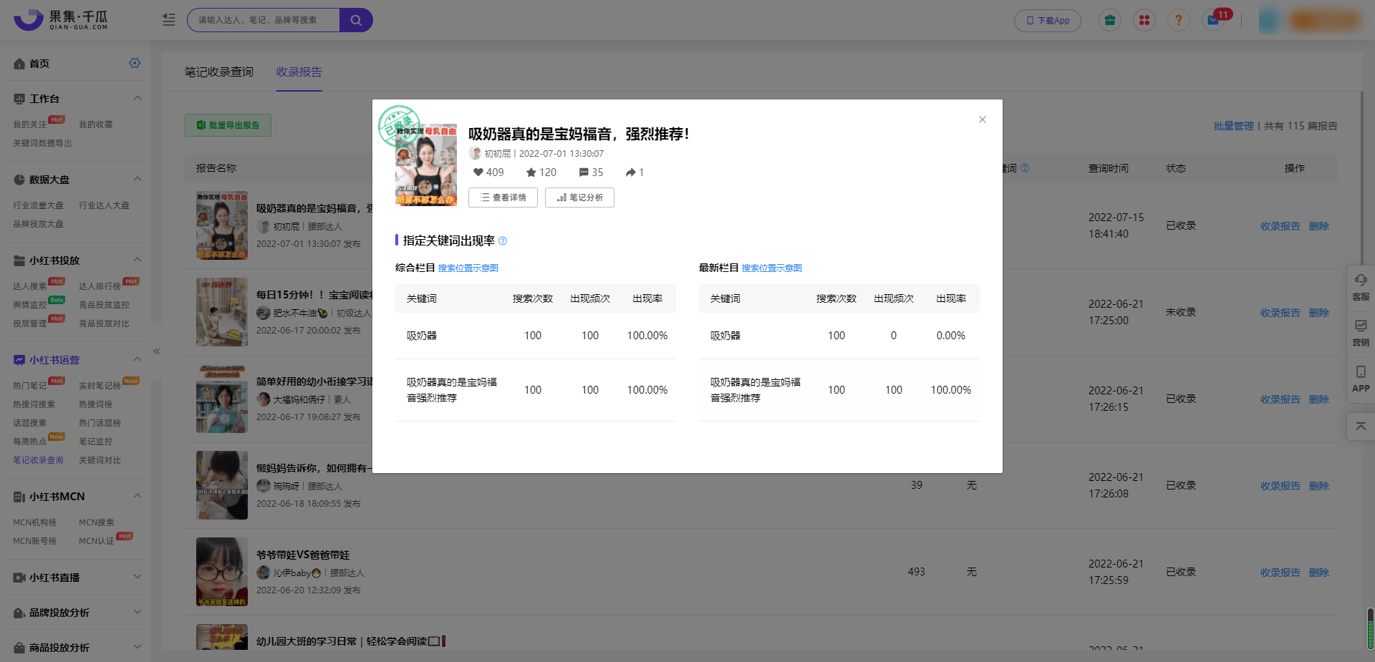The width and height of the screenshot is (1375, 662).
Task: Click the back-to-top arrow icon
Action: pyautogui.click(x=1361, y=426)
